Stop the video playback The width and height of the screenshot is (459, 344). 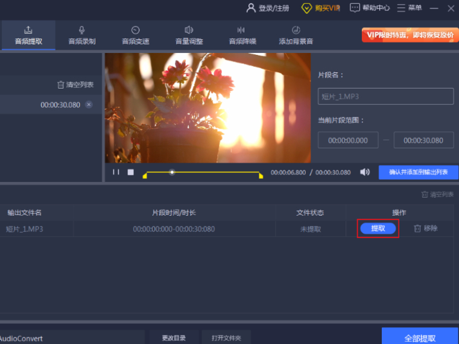click(x=130, y=172)
